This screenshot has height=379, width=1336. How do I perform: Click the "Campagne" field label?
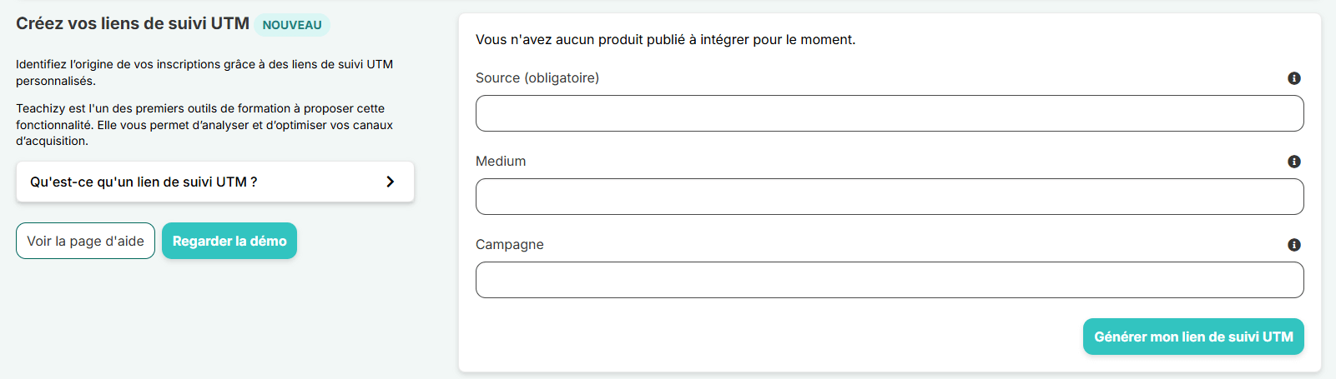(510, 245)
